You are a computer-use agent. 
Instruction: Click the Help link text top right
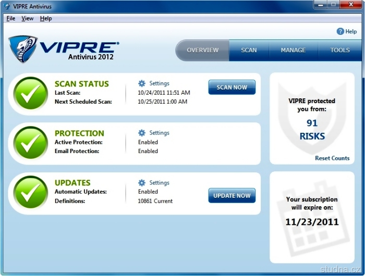(351, 31)
